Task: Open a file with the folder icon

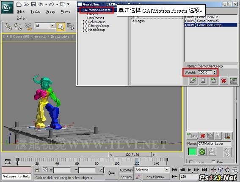Action: [x=26, y=4]
